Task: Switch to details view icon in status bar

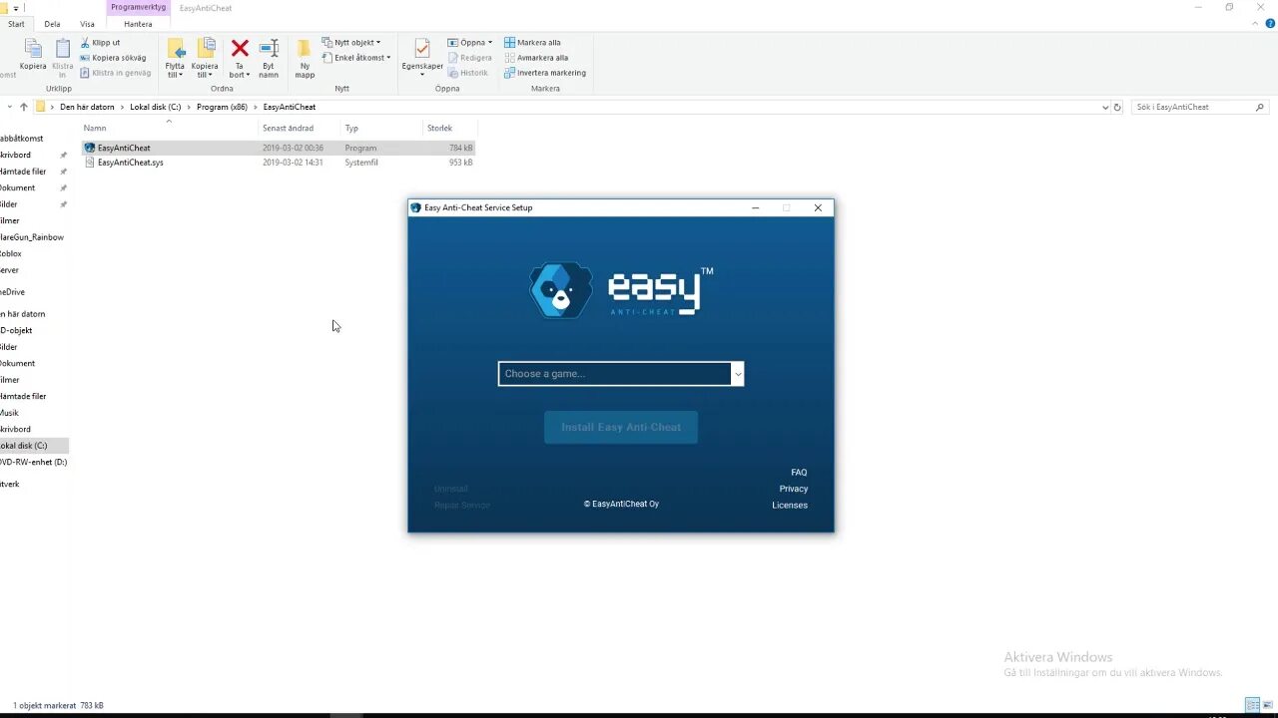Action: click(1253, 705)
